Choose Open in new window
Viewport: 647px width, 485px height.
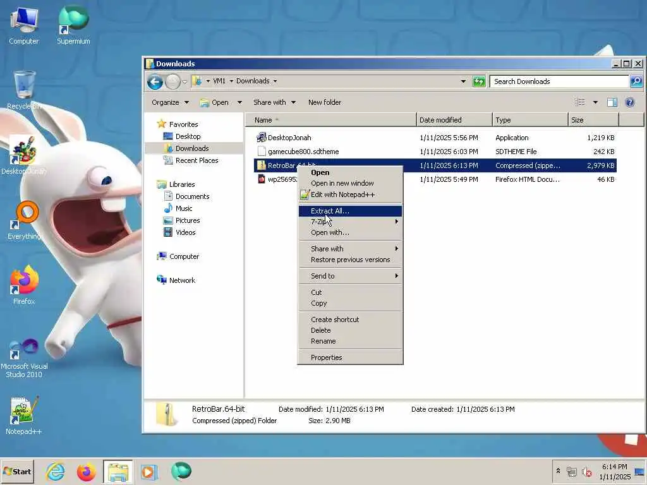tap(350, 183)
